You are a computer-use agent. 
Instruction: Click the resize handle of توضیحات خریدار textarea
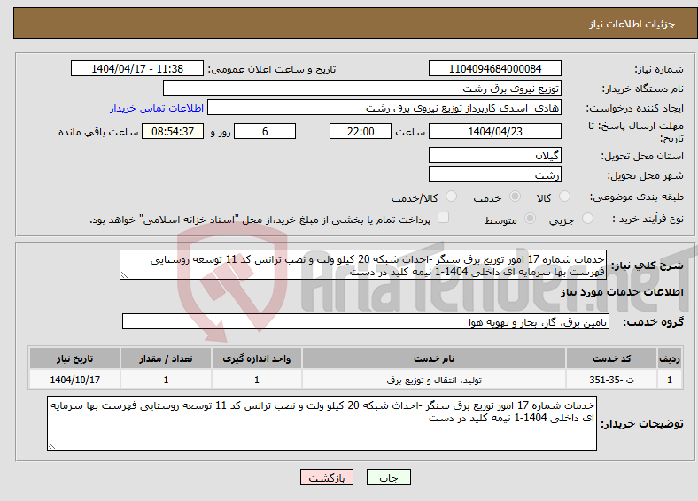pyautogui.click(x=51, y=446)
